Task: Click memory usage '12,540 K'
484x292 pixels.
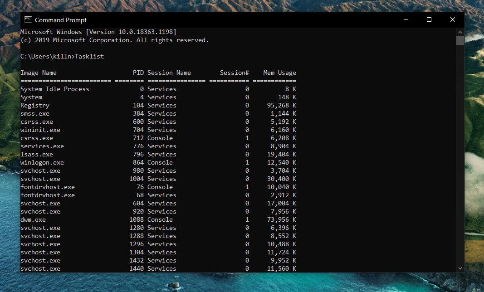Action: click(282, 163)
